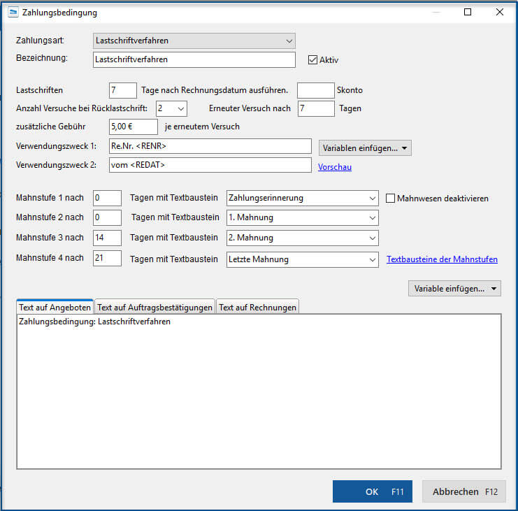Open the Zahlungsart dropdown
Viewport: 518px width, 511px height.
[194, 41]
